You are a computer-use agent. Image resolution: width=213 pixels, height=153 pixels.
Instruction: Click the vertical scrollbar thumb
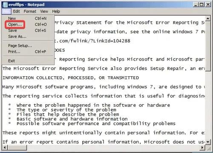tap(208, 46)
